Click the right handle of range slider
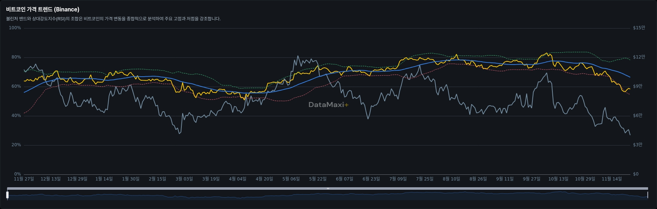The image size is (657, 209). tap(647, 195)
